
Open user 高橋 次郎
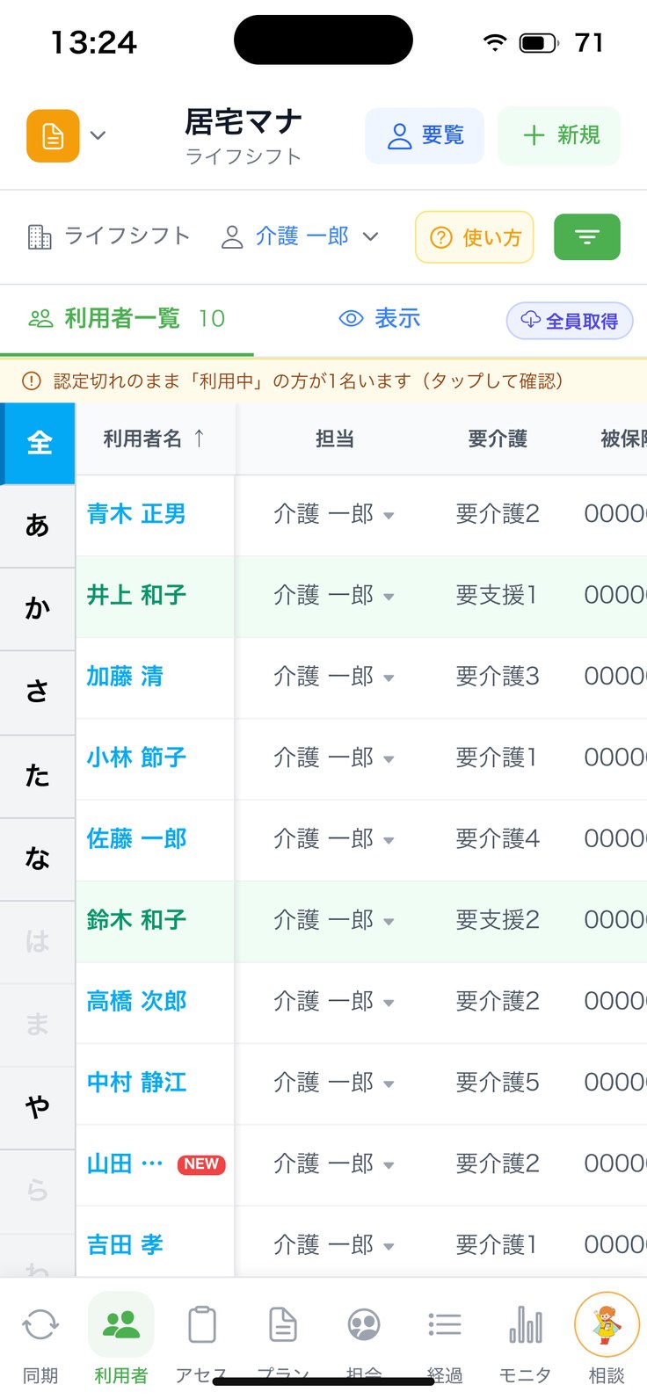pyautogui.click(x=136, y=1001)
